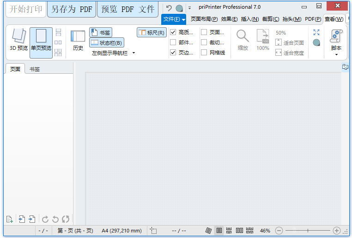Click the move page right icon
The image size is (352, 238).
pos(32,219)
